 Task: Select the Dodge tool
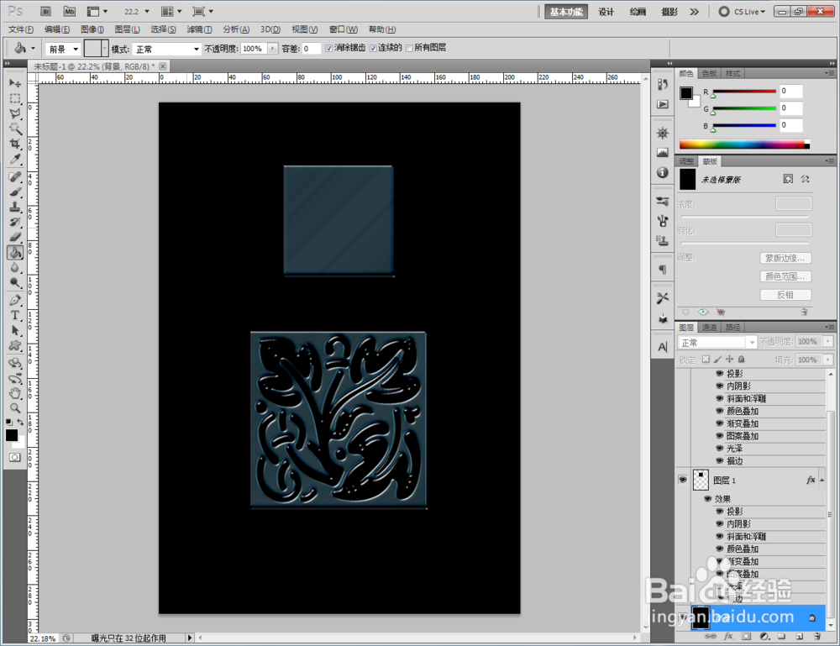pos(15,283)
